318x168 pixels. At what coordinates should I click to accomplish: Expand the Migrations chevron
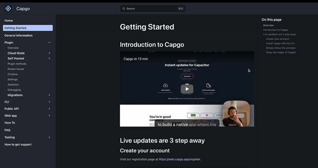point(49,95)
